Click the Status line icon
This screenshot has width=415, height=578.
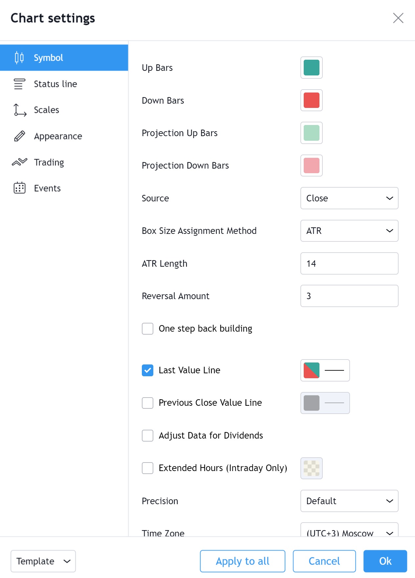pyautogui.click(x=19, y=84)
